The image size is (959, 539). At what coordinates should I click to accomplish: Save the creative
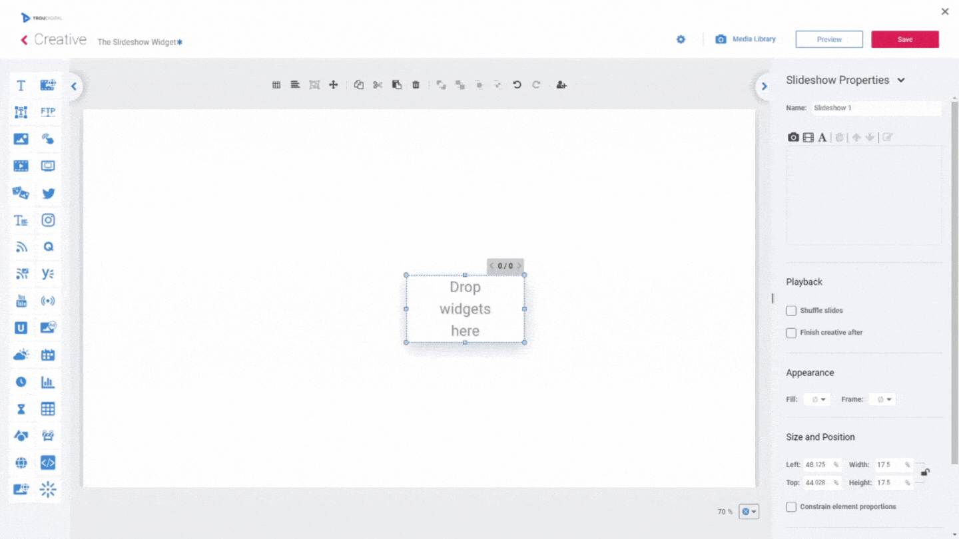[904, 39]
